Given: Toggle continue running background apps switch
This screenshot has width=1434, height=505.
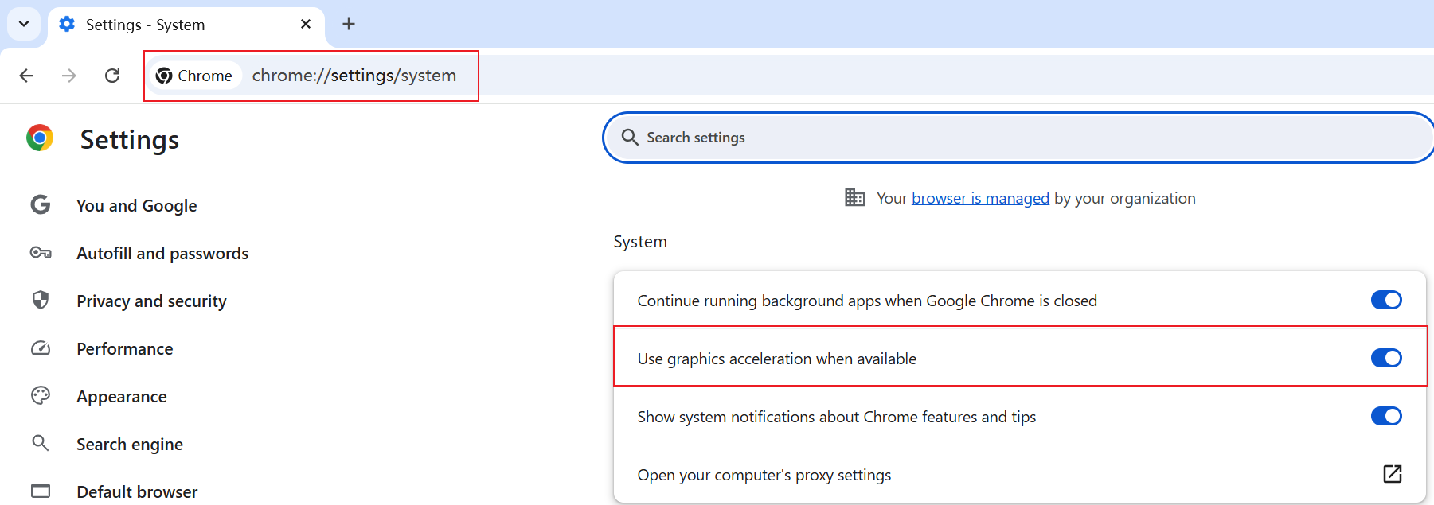Looking at the screenshot, I should (x=1386, y=300).
